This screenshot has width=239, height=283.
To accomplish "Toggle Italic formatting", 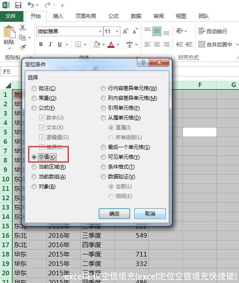I will (x=50, y=44).
